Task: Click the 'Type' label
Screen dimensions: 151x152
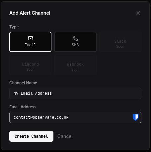Action: coord(14,27)
